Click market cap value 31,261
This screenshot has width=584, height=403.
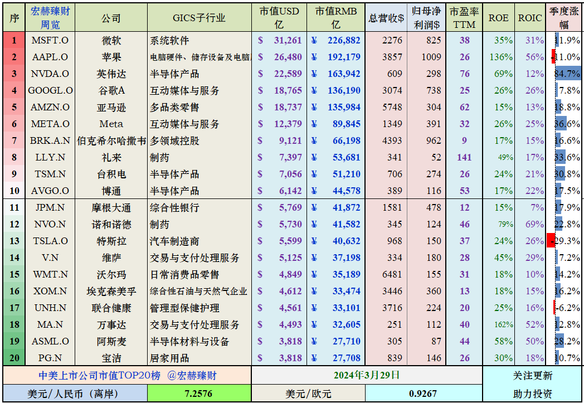(x=288, y=40)
